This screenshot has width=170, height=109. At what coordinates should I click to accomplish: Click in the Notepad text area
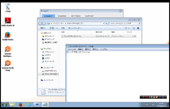click(118, 76)
